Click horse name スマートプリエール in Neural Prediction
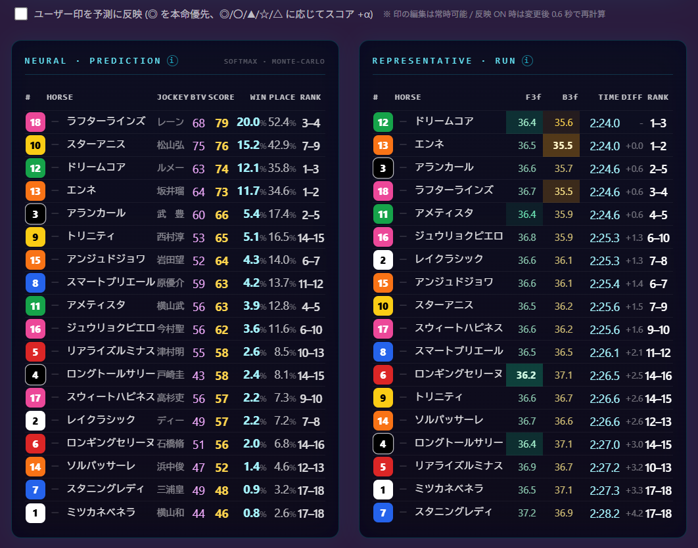The image size is (698, 548). point(111,282)
